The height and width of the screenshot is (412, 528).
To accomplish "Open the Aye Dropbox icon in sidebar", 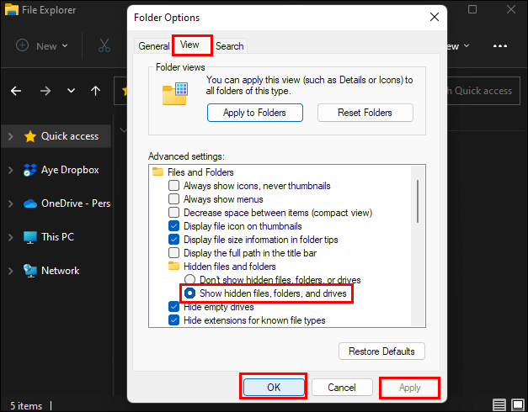I will [30, 170].
